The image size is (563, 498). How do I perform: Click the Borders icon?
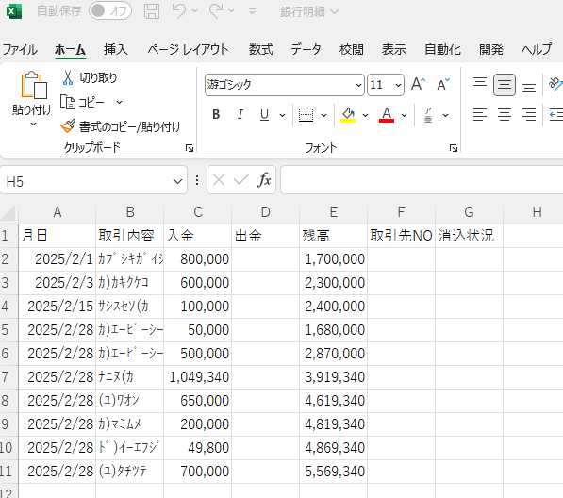[x=306, y=114]
